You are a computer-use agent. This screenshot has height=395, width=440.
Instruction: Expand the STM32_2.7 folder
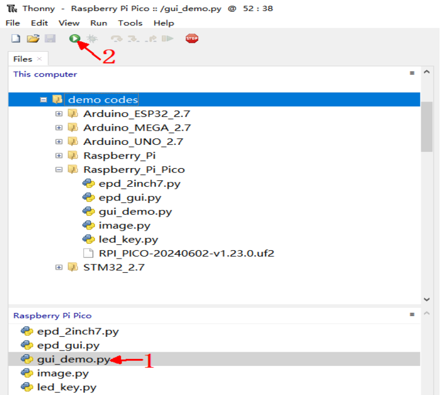59,268
